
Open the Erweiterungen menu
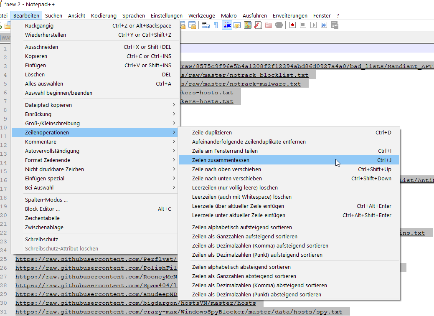click(x=290, y=15)
